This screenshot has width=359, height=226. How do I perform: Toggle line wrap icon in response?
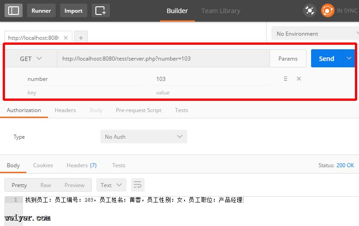click(137, 185)
